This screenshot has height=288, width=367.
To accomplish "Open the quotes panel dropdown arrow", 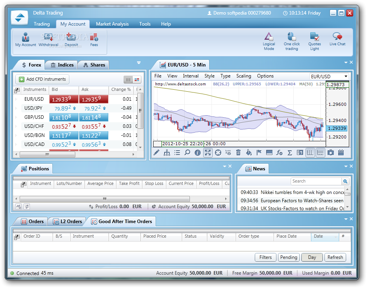I will pyautogui.click(x=139, y=63).
